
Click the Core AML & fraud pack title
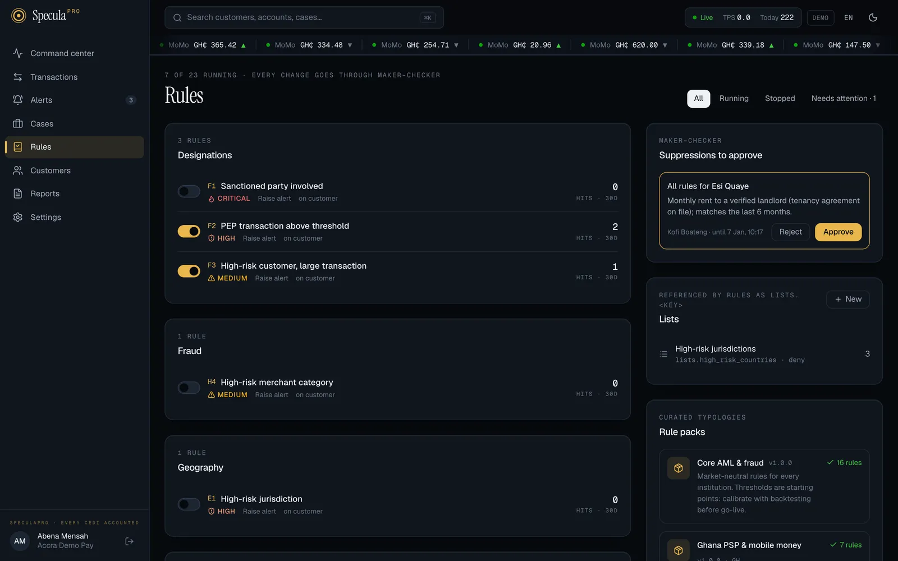(730, 463)
